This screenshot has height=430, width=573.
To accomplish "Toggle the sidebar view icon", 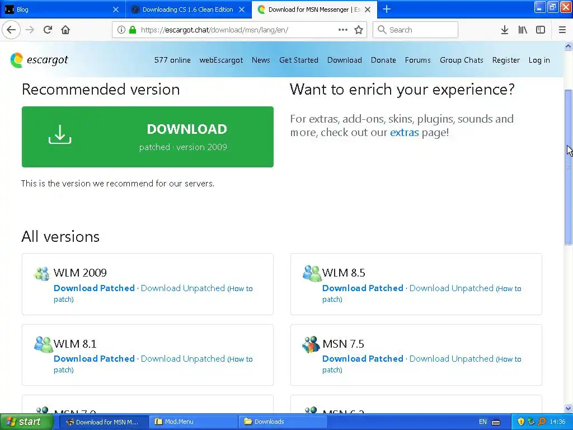I will (541, 30).
